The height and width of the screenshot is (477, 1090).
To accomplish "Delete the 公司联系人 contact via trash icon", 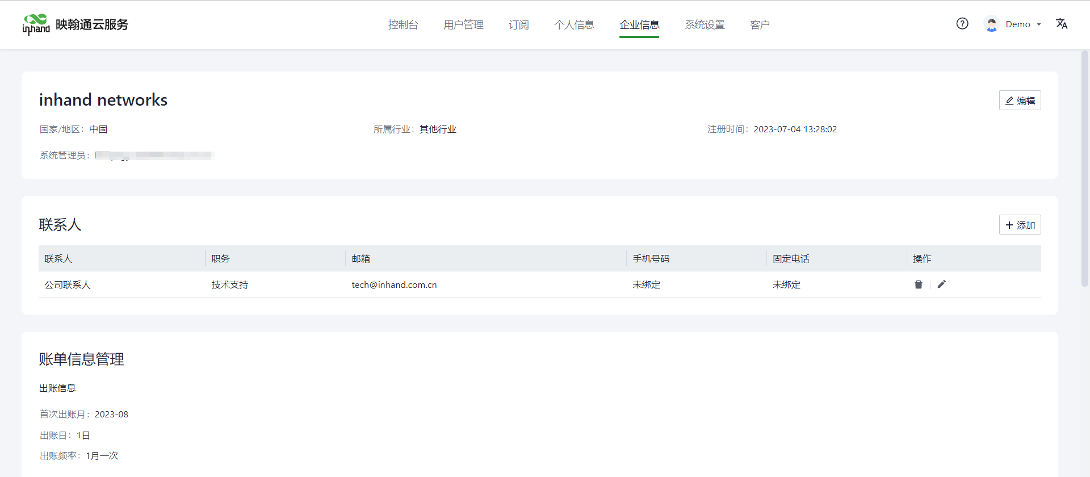I will [919, 284].
